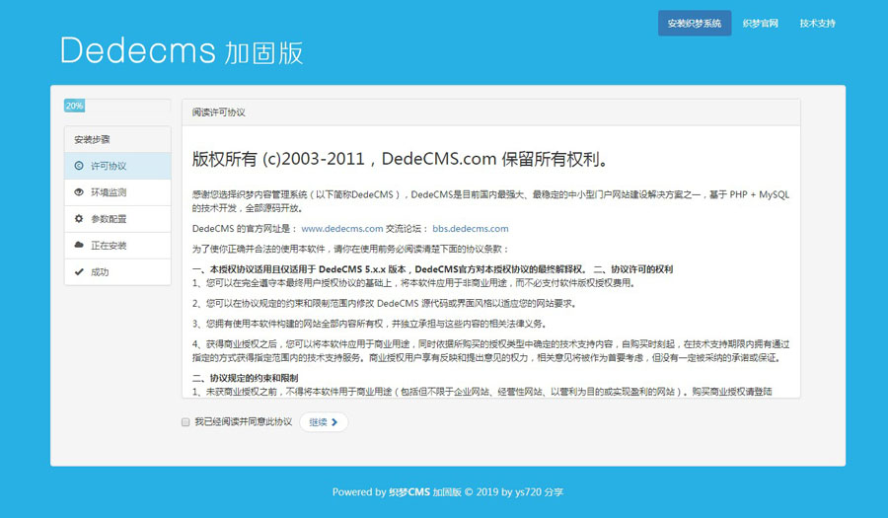Click the 版权所有 (c)2003-2011 heading
The height and width of the screenshot is (518, 888).
pyautogui.click(x=401, y=159)
